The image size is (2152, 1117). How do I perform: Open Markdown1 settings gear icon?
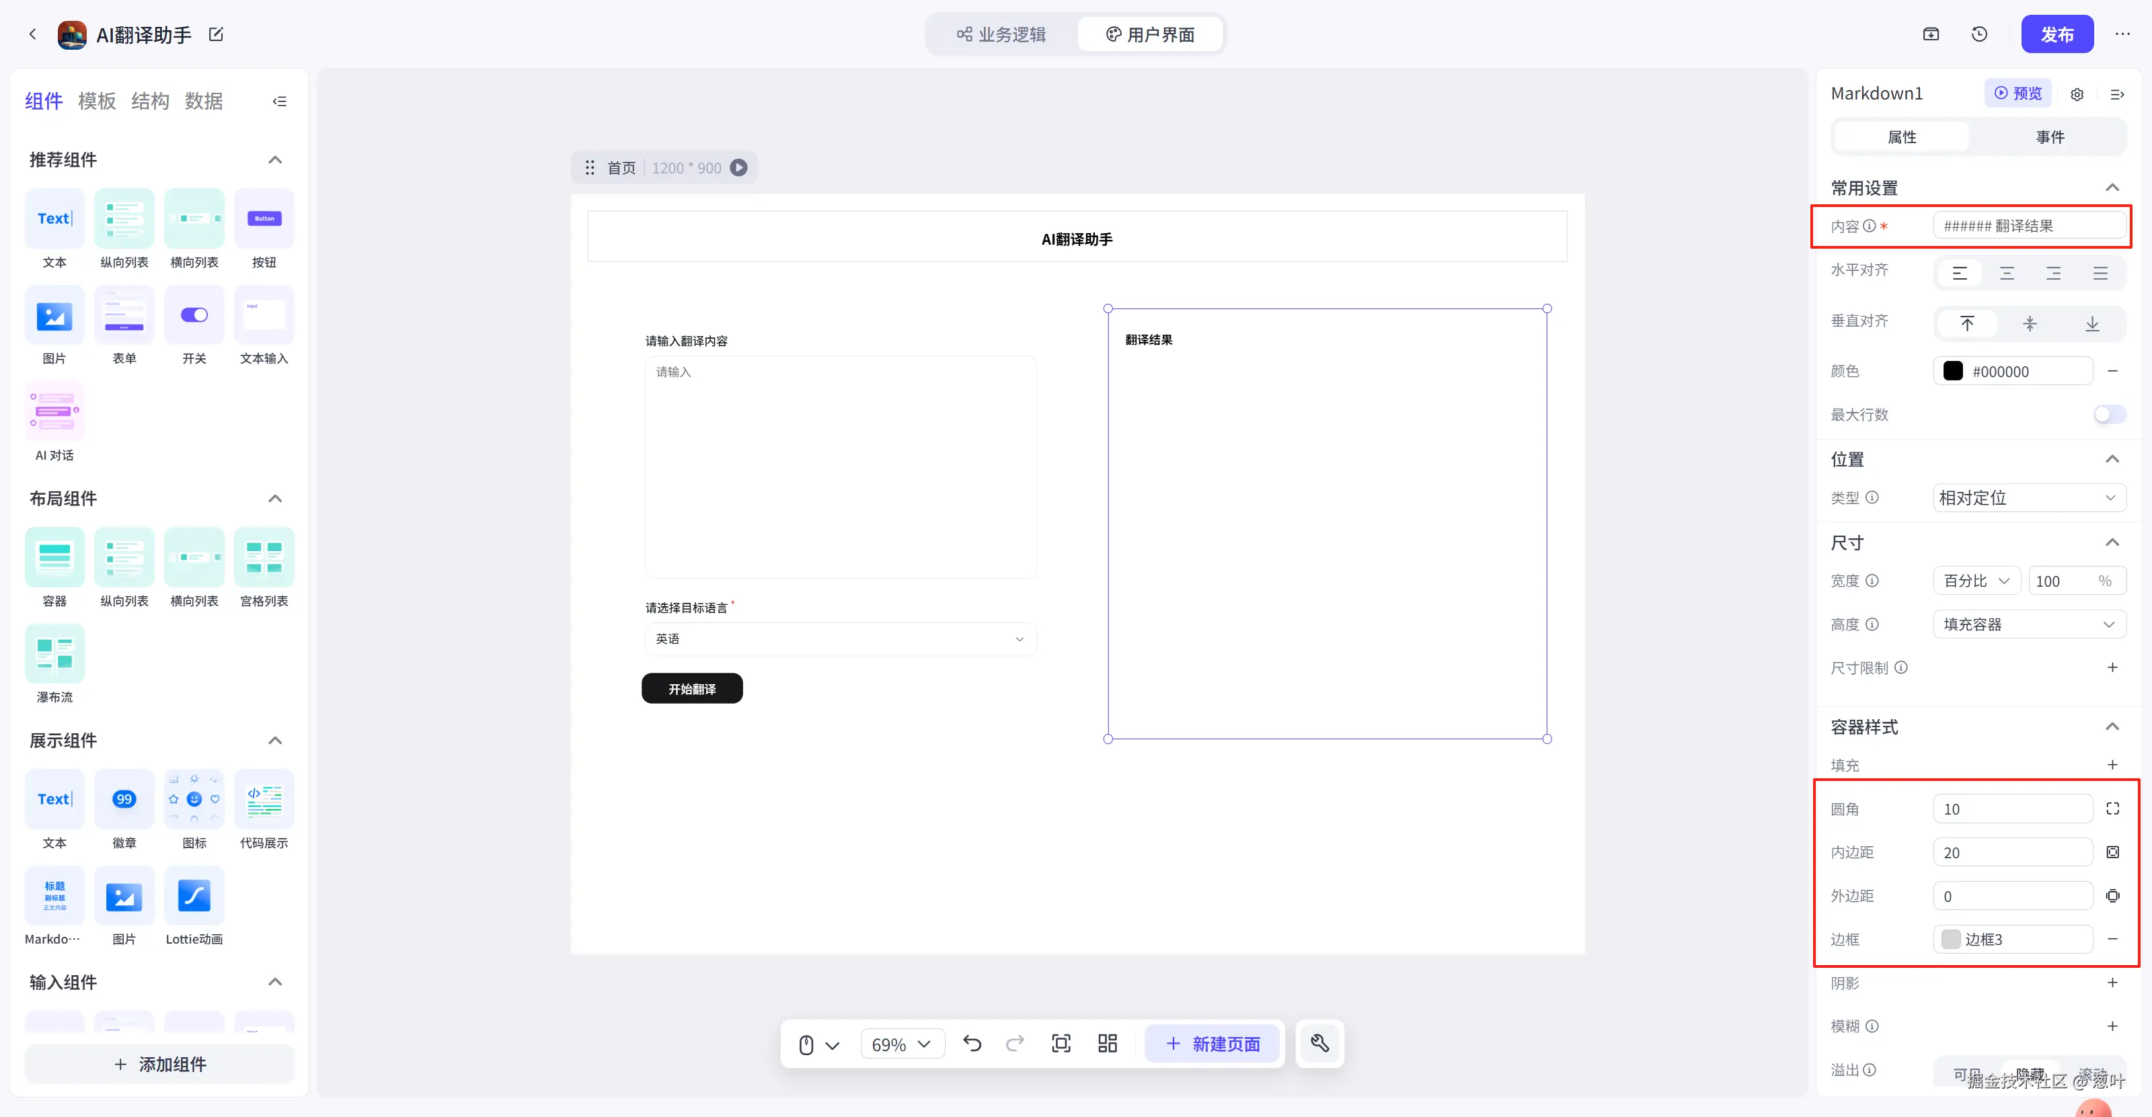tap(2077, 94)
